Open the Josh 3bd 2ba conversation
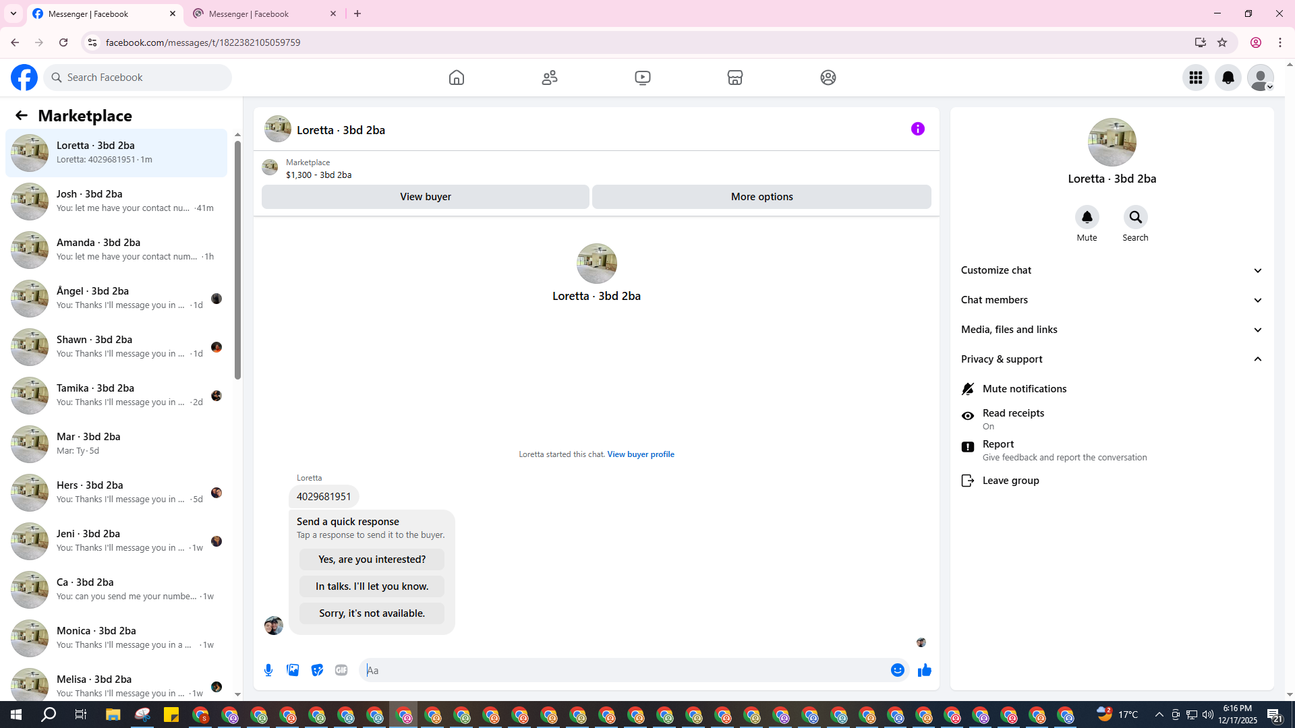The image size is (1295, 728). tap(116, 201)
